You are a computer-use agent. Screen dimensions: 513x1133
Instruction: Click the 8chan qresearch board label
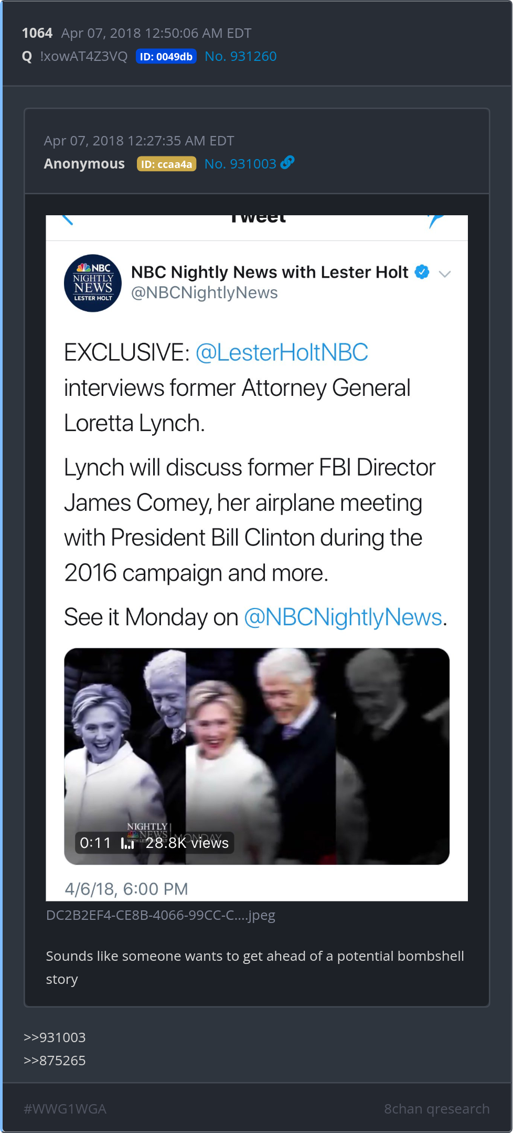coord(436,1109)
